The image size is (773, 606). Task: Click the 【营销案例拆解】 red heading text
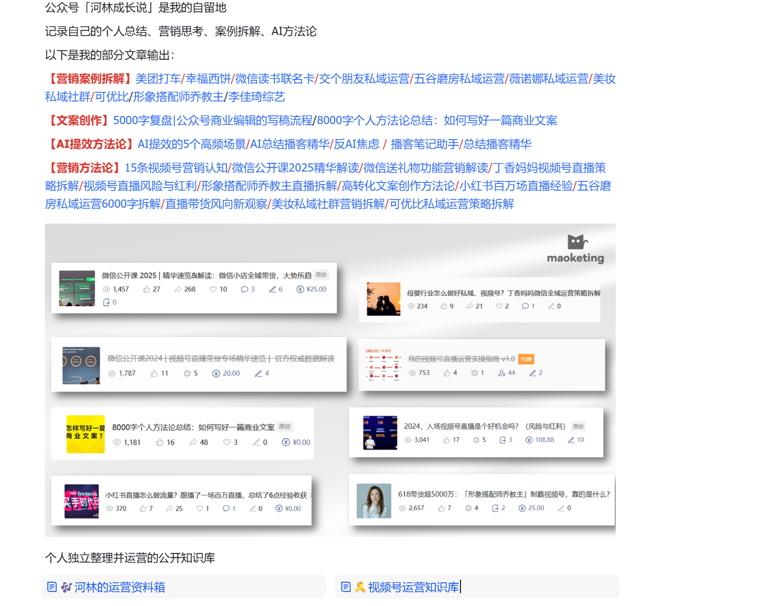pyautogui.click(x=90, y=79)
